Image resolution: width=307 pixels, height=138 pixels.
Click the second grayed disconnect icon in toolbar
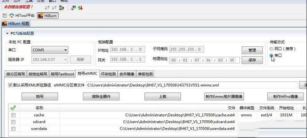point(54,8)
